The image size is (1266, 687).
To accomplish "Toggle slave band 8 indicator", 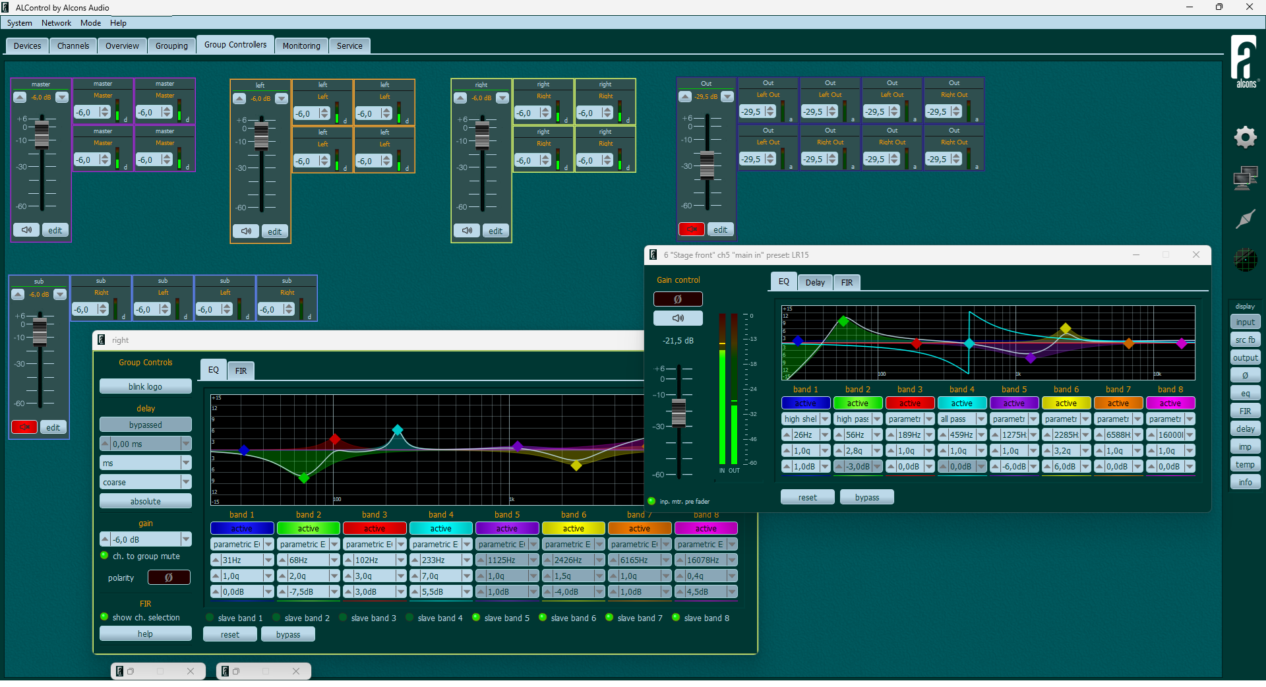I will (676, 618).
